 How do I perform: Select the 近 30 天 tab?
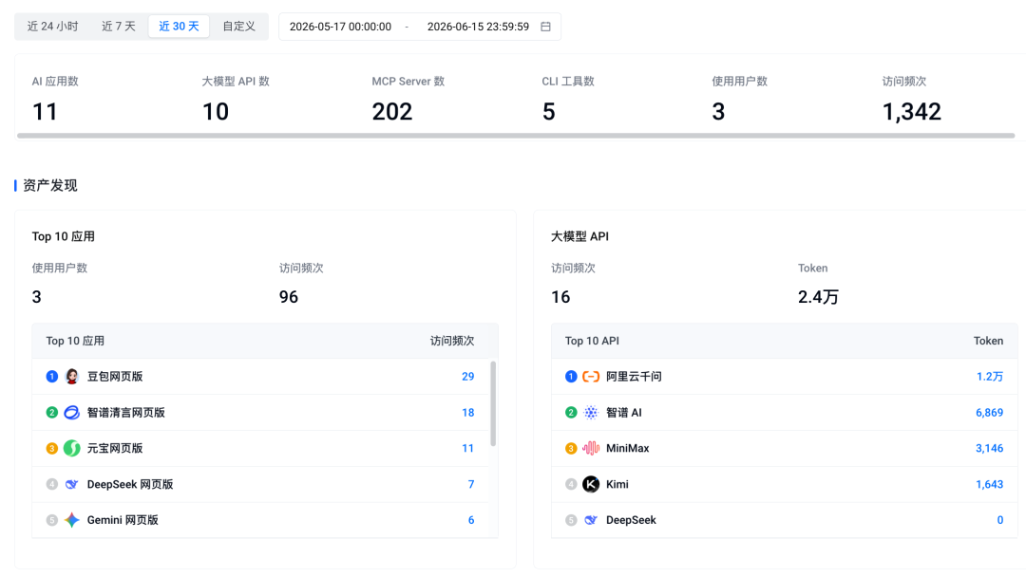click(179, 27)
